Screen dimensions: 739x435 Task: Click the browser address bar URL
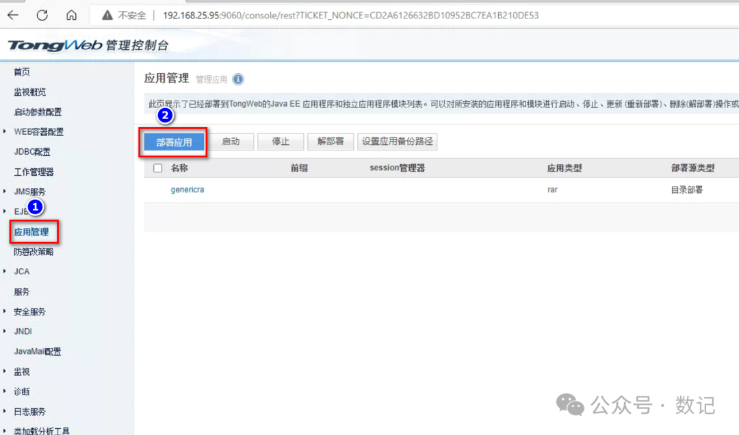(x=350, y=15)
